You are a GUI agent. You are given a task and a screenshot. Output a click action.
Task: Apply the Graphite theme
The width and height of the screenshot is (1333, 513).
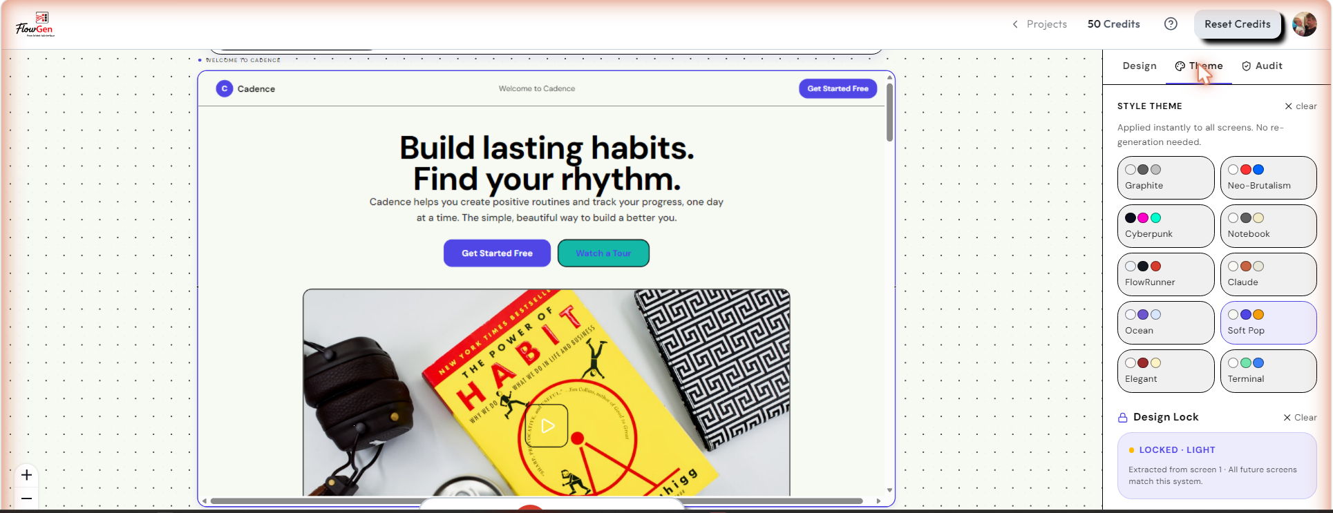(1166, 177)
